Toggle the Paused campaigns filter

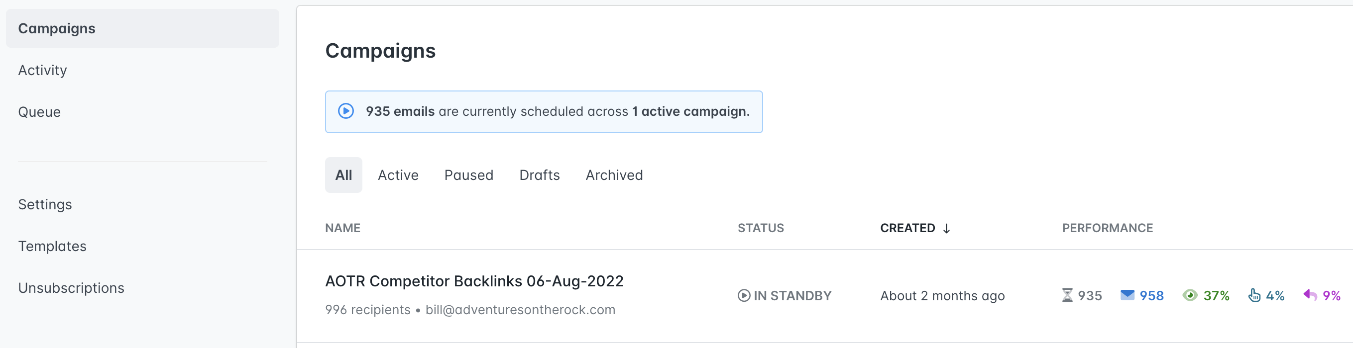coord(468,175)
